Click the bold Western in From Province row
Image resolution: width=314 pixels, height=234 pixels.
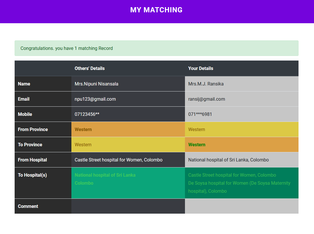click(x=83, y=129)
